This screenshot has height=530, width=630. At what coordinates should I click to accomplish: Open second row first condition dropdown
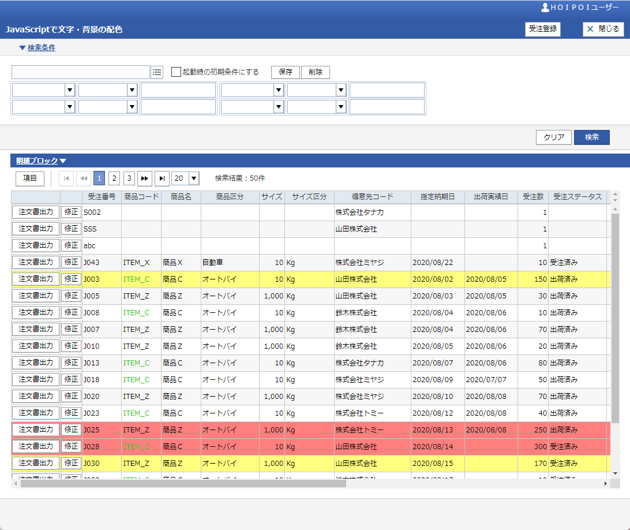tap(70, 107)
